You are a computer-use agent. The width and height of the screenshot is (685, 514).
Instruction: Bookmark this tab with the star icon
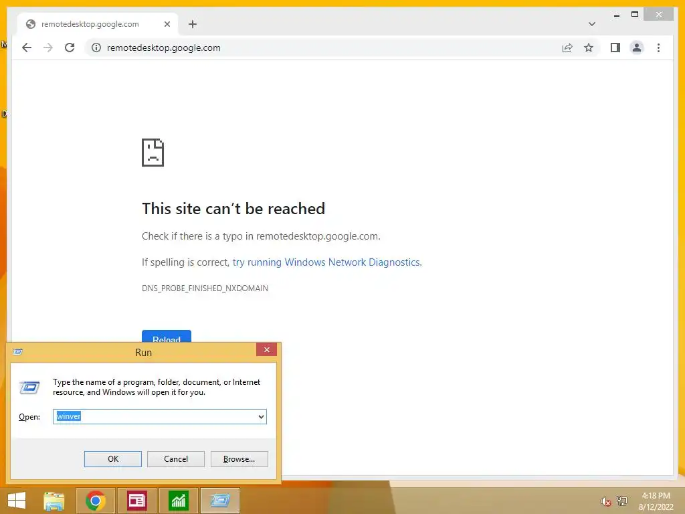pyautogui.click(x=589, y=48)
